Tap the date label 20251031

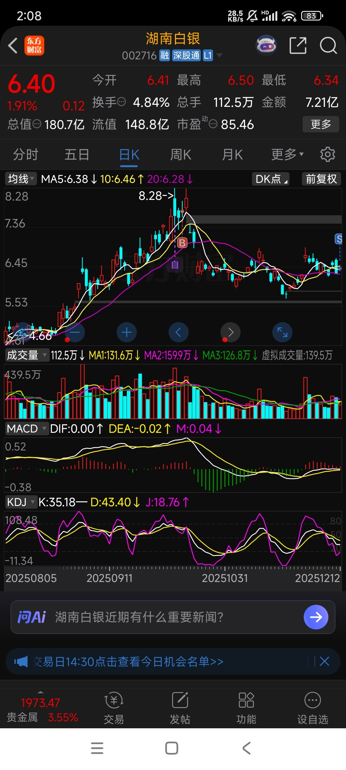coord(225,578)
